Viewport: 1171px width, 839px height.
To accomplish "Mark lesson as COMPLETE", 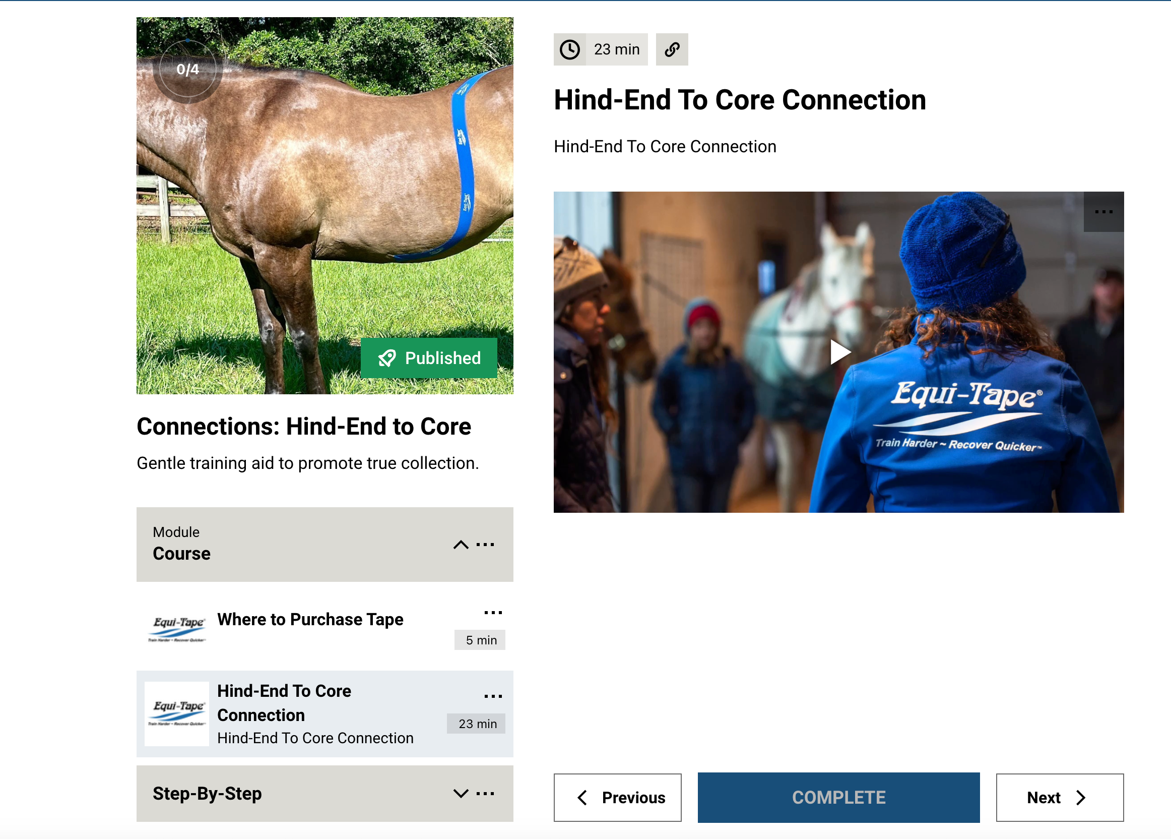I will click(x=838, y=798).
